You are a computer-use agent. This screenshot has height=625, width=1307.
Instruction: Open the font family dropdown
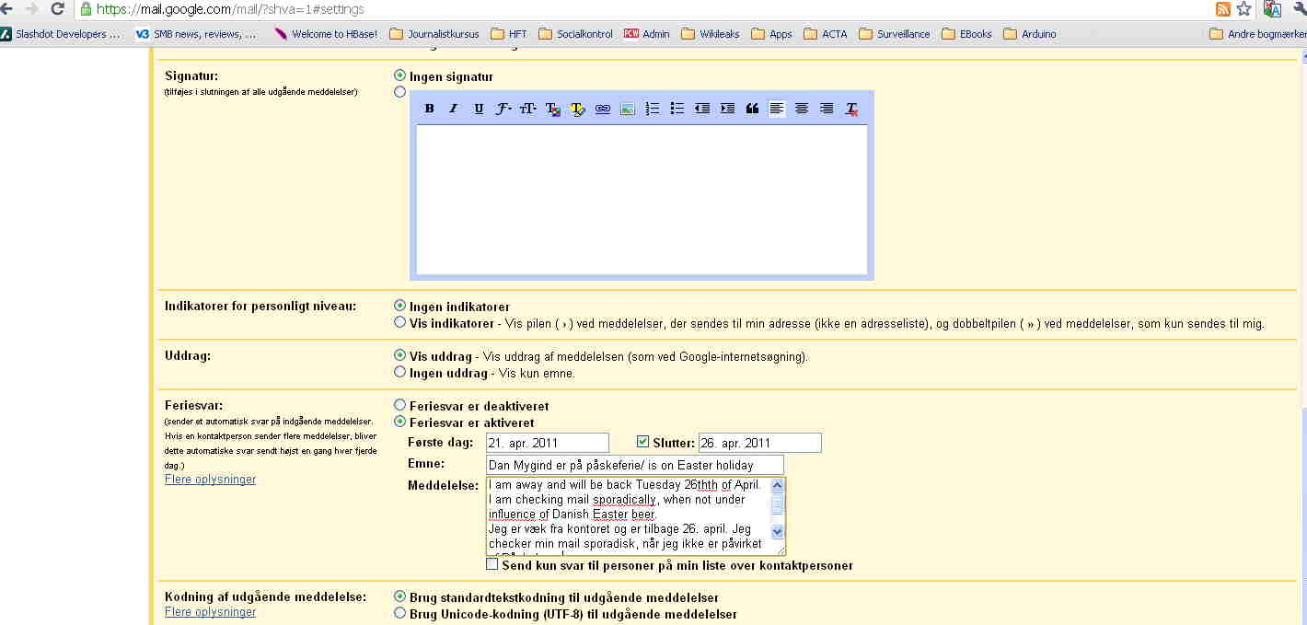click(x=503, y=109)
